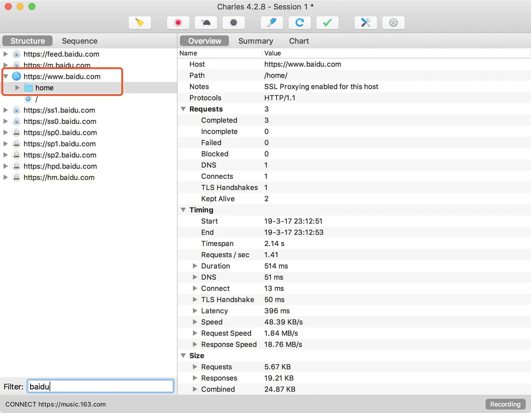Click the Filter text field
Viewport: 531px width, 413px height.
[100, 386]
